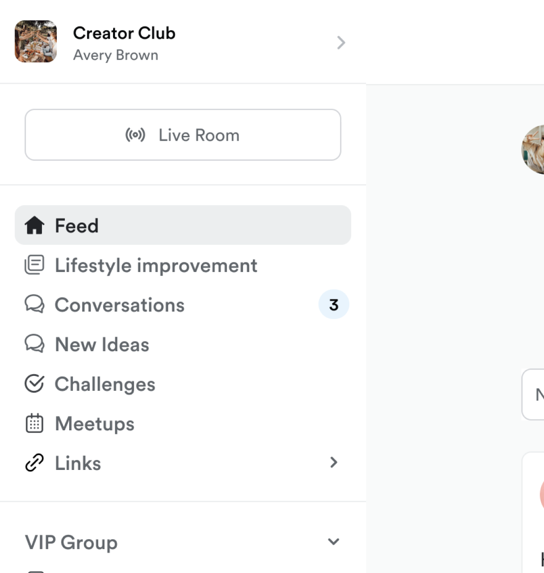The height and width of the screenshot is (573, 544).
Task: Click the Creator Club community name
Action: [124, 33]
